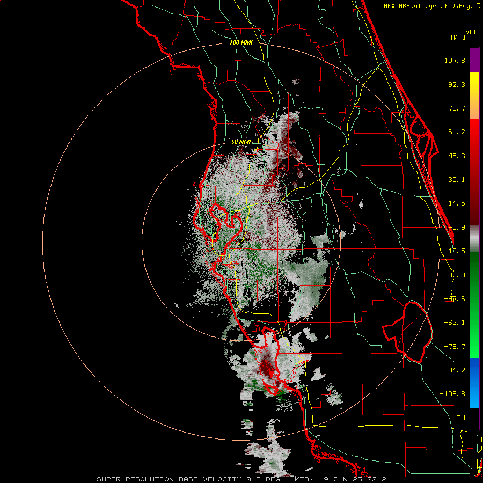The width and height of the screenshot is (483, 483).
Task: Click the purple segment of velocity color bar
Action: click(474, 60)
